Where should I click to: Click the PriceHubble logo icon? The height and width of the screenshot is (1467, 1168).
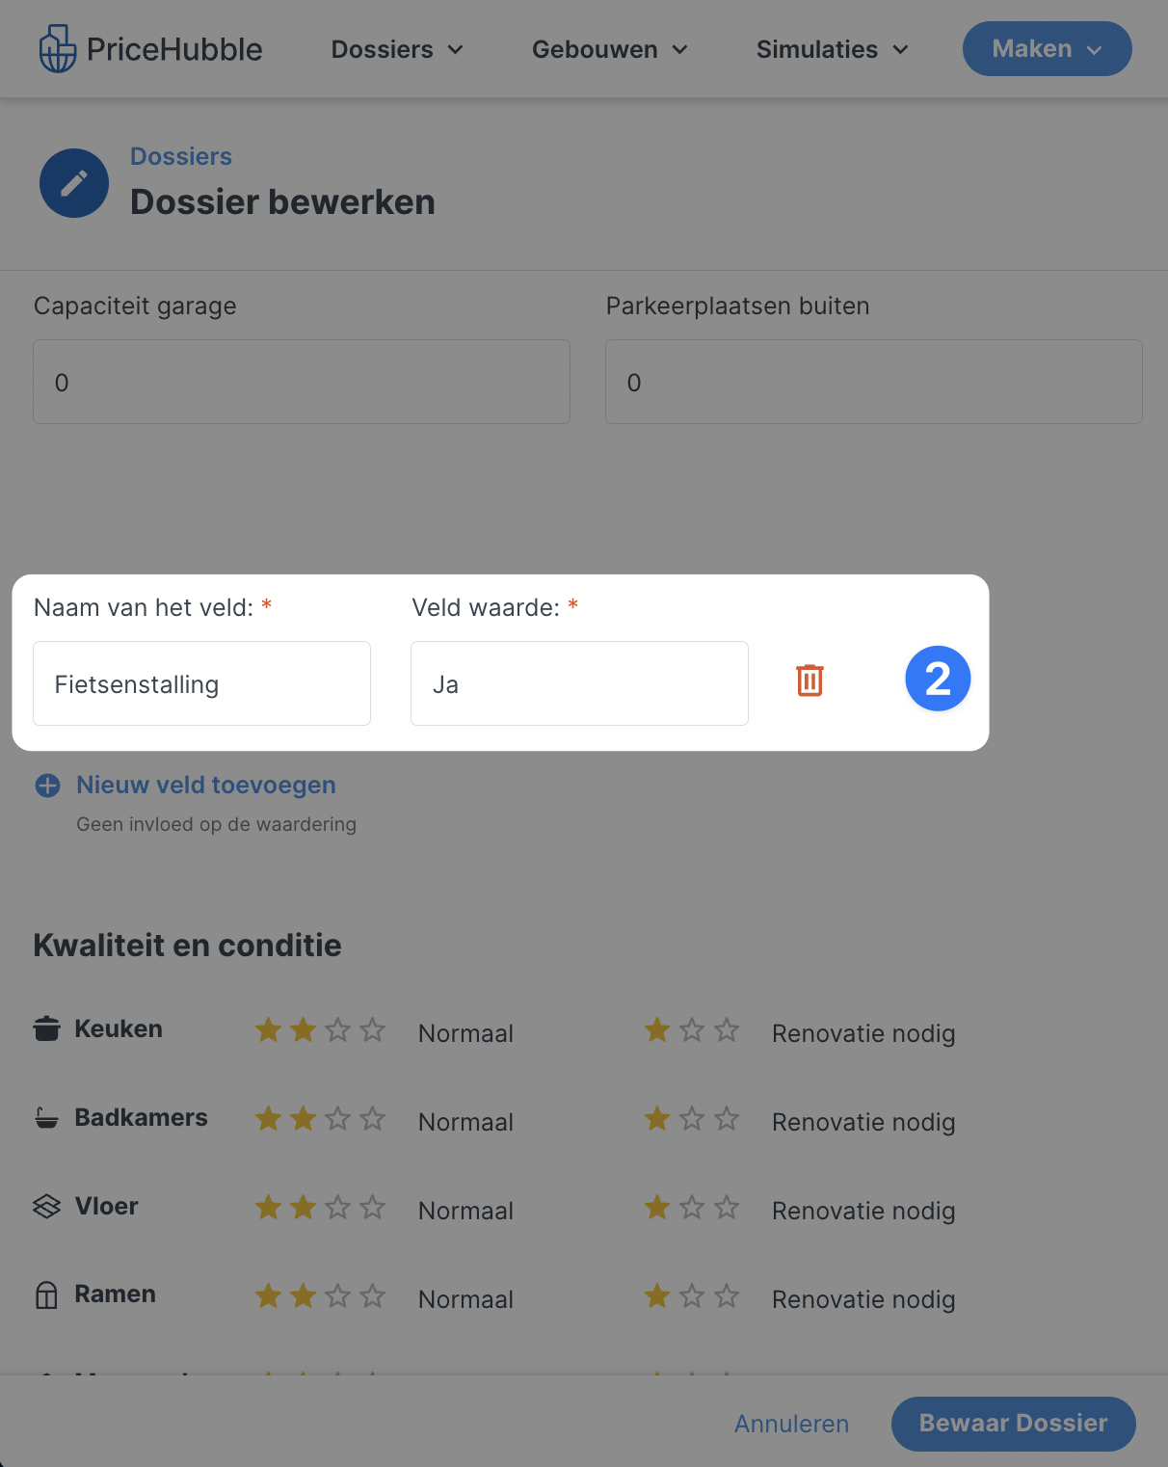click(x=58, y=49)
